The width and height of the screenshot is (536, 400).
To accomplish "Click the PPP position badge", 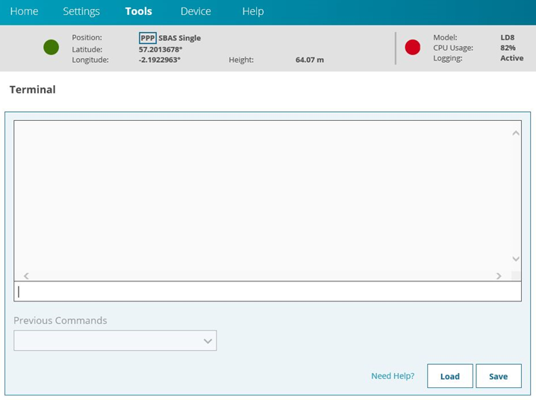I will 148,38.
